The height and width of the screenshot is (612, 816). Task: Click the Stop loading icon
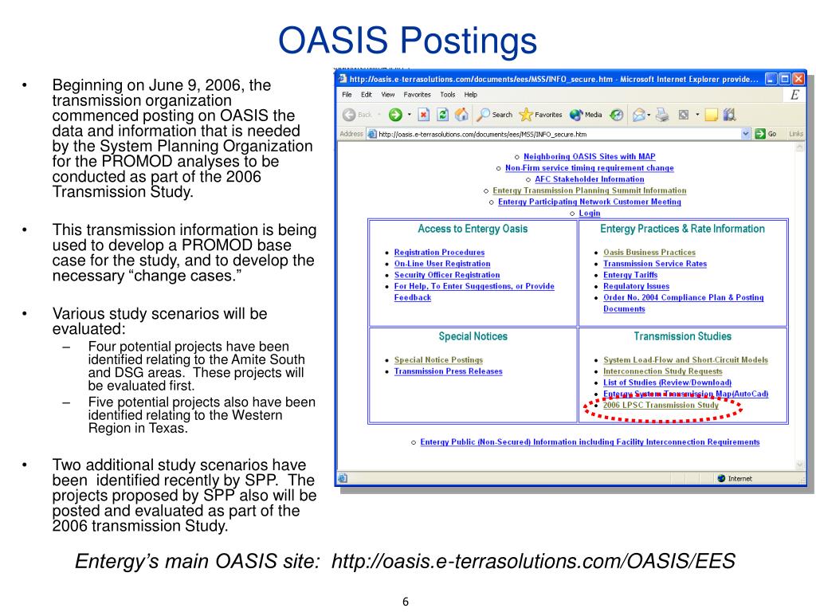point(424,115)
